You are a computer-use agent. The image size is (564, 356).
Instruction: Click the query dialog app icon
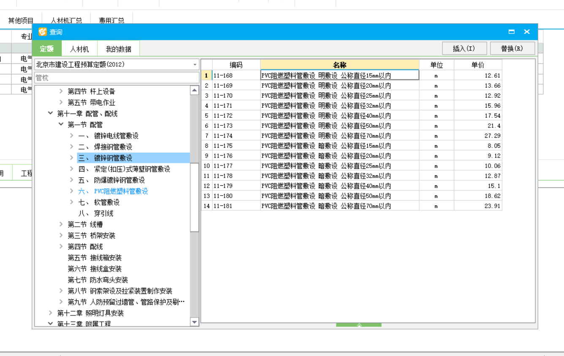pos(43,32)
